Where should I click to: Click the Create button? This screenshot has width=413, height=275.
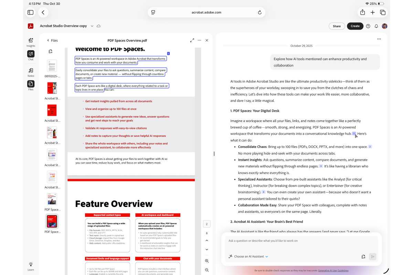point(355,26)
